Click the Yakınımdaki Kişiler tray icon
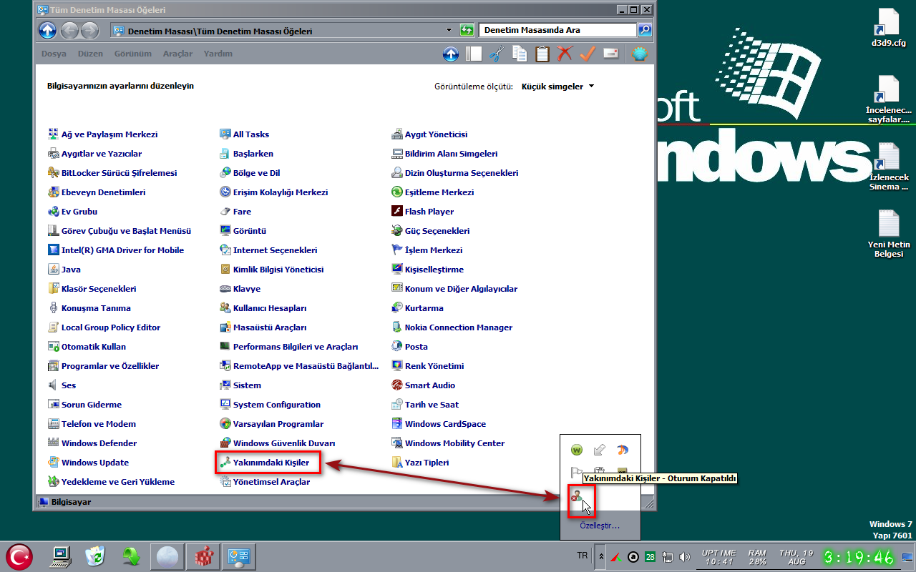Viewport: 916px width, 572px height. tap(577, 495)
